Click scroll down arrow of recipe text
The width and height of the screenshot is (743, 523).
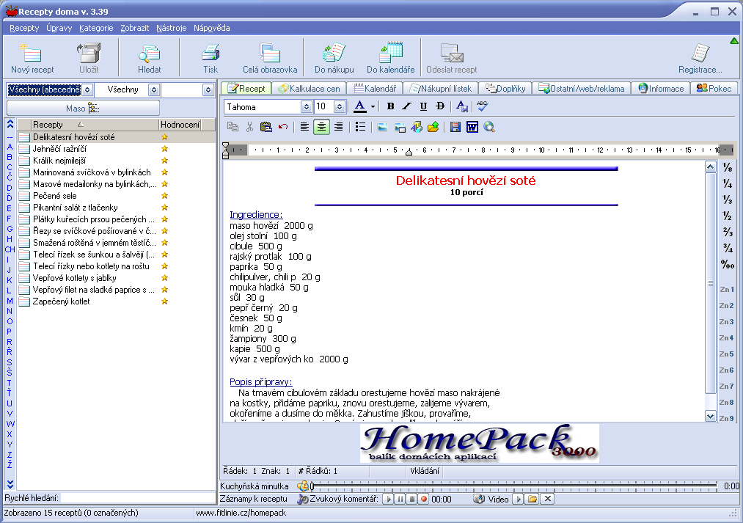[710, 417]
